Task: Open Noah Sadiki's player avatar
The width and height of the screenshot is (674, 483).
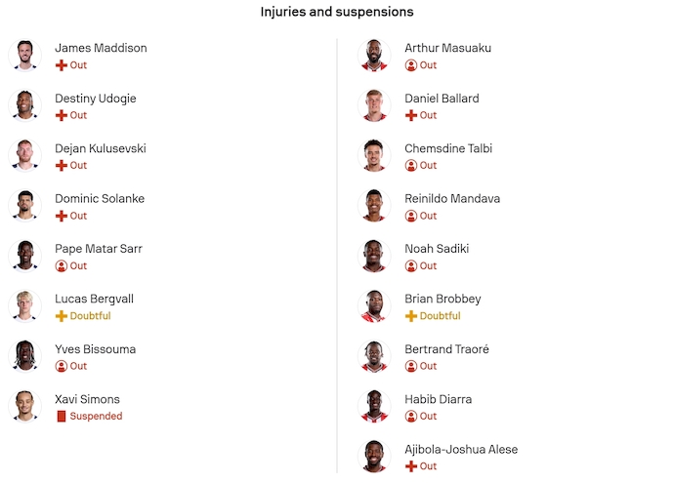Action: (375, 256)
